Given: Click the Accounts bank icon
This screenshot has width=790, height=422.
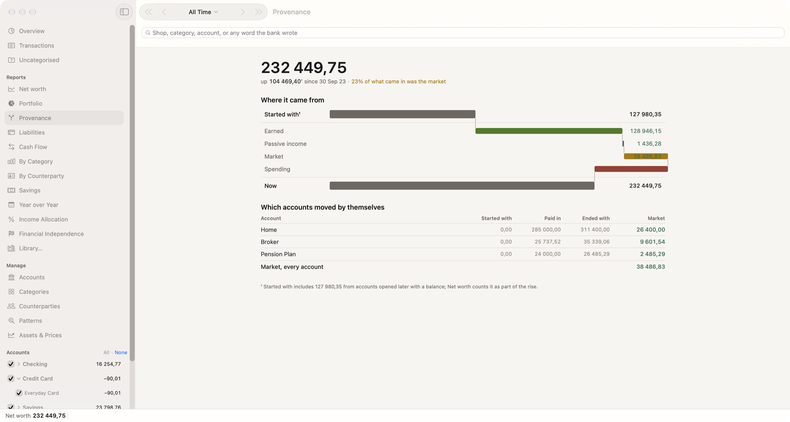Looking at the screenshot, I should pos(11,277).
